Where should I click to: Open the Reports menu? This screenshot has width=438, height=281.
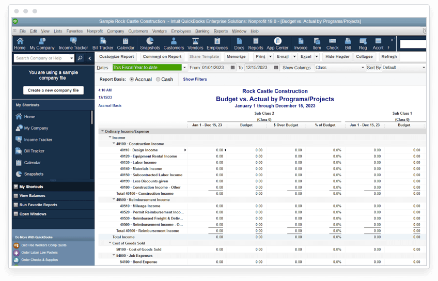[221, 31]
